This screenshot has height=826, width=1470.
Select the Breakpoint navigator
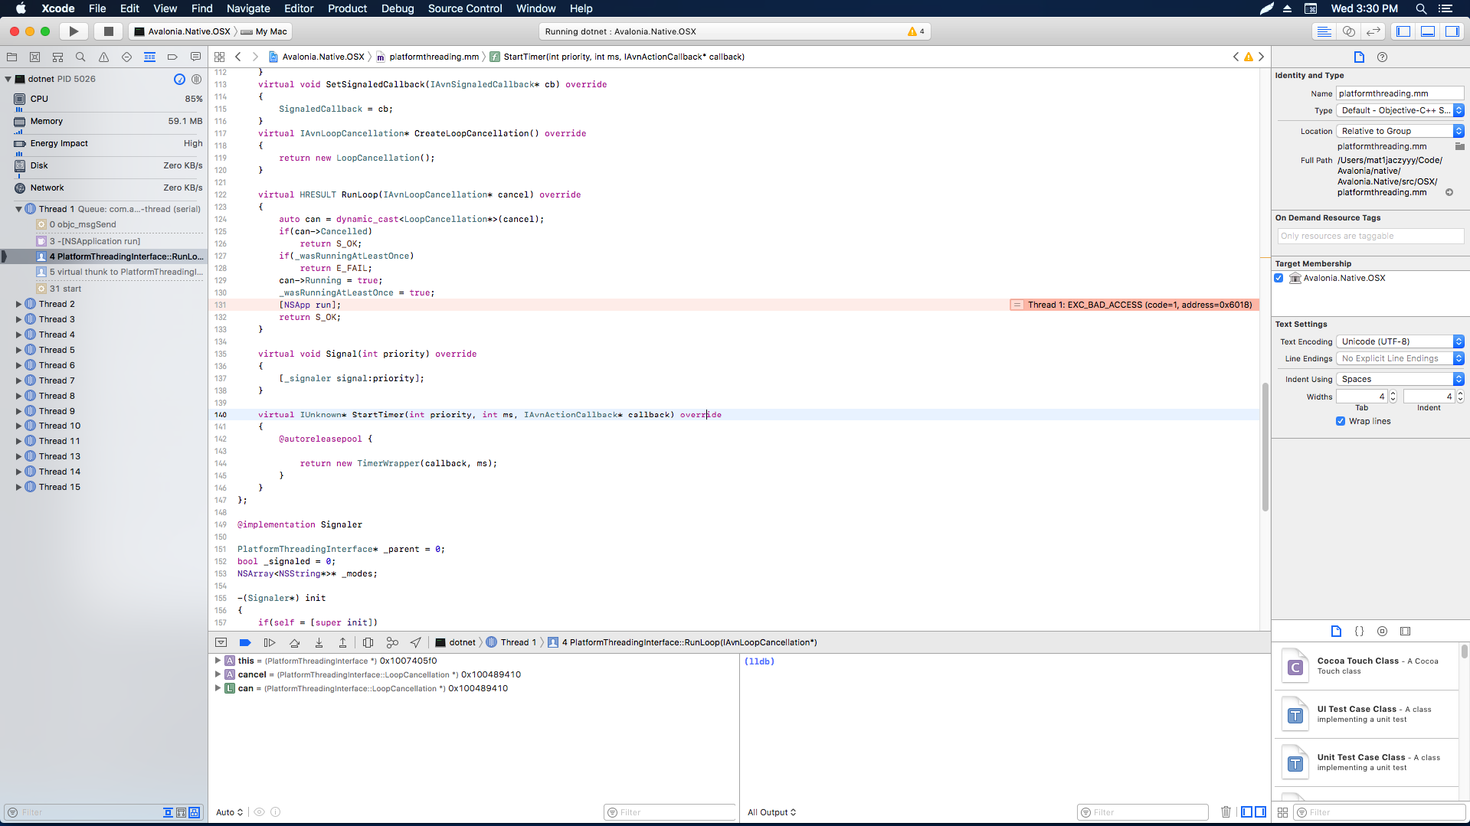[172, 57]
